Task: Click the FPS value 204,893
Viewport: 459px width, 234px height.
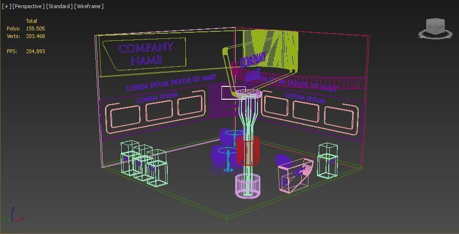Action: (x=36, y=51)
